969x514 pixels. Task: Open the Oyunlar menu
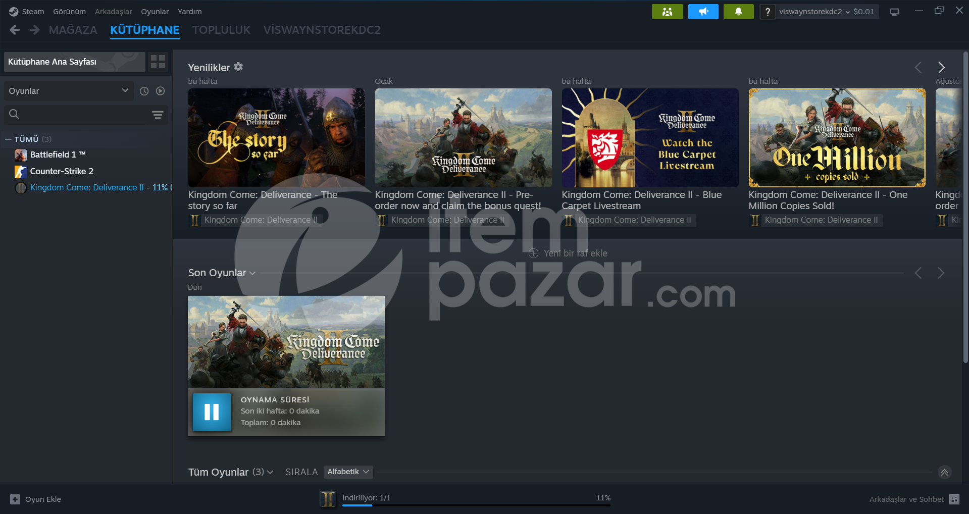[155, 12]
